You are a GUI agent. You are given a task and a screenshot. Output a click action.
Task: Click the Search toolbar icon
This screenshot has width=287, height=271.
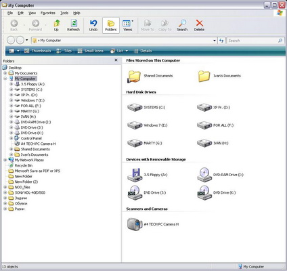(182, 25)
